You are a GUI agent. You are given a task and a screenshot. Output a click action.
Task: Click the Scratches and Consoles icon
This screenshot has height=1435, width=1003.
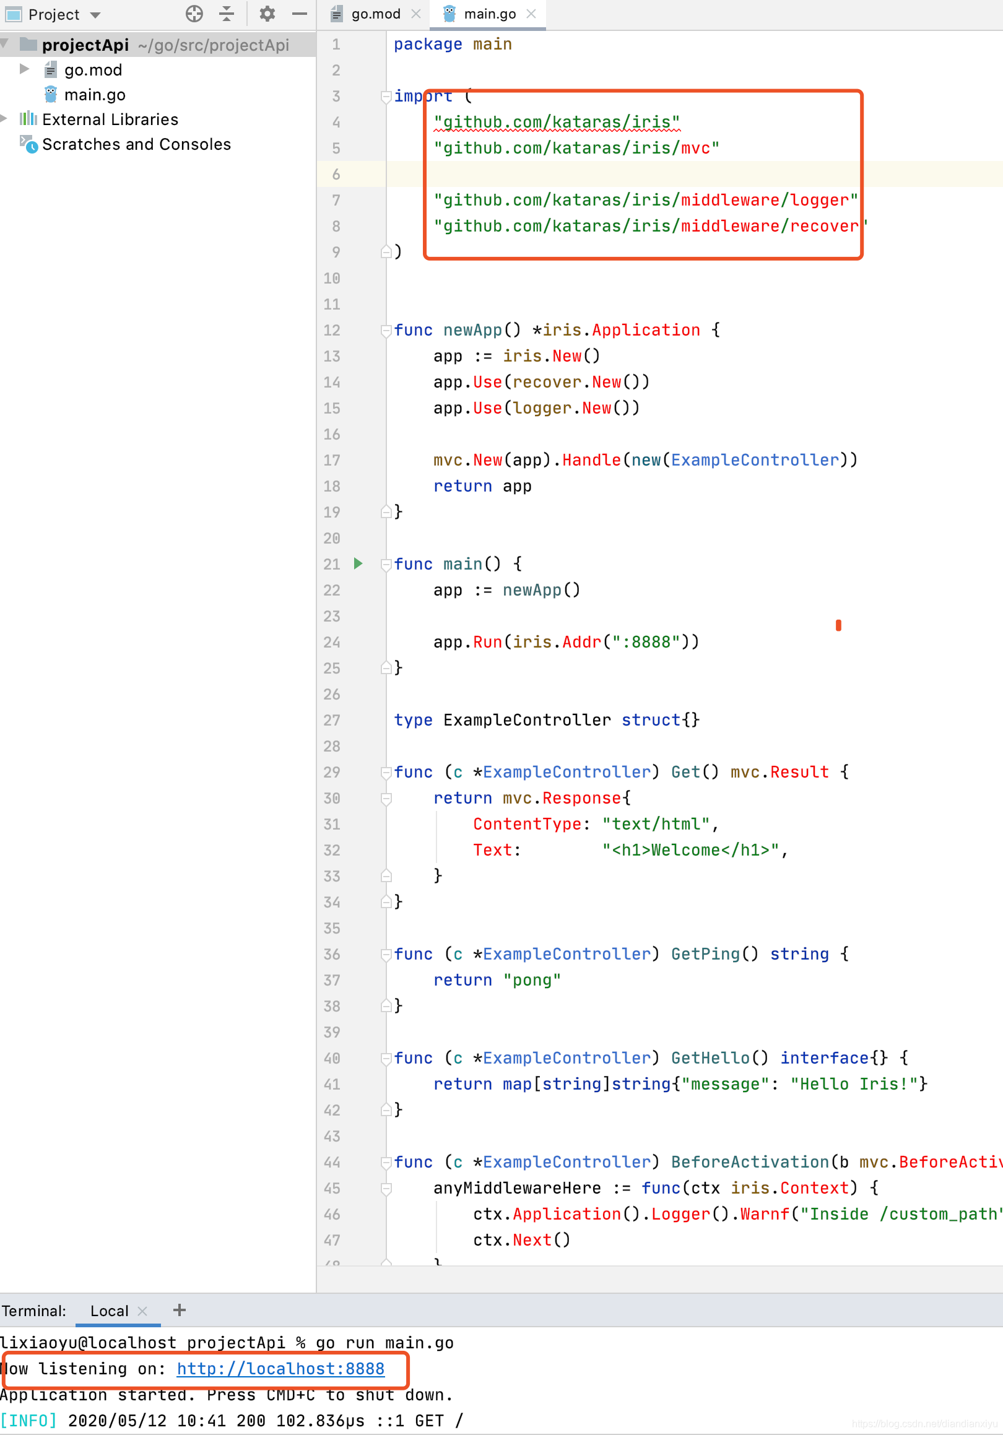click(28, 144)
